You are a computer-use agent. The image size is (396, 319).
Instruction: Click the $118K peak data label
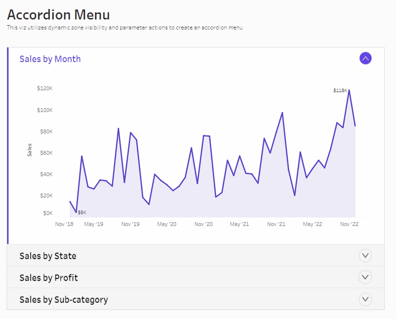tap(340, 90)
